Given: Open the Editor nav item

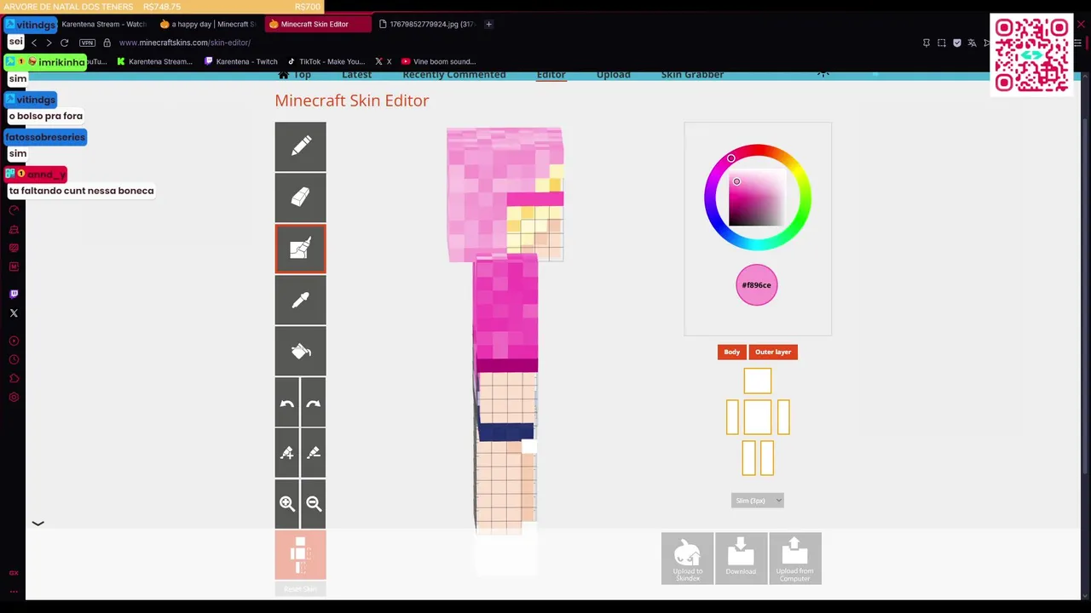Looking at the screenshot, I should pos(551,75).
